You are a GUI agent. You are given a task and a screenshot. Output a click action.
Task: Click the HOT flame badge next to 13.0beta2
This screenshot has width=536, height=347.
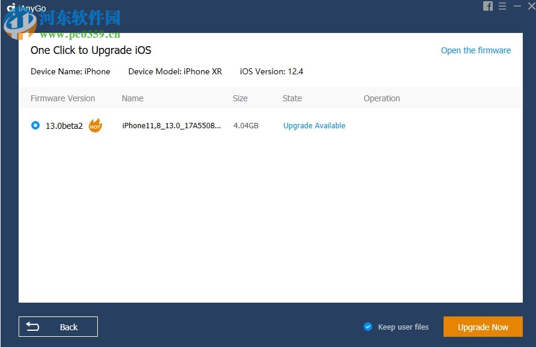point(95,126)
